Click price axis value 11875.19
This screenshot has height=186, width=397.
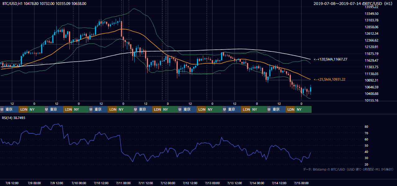(x=372, y=54)
